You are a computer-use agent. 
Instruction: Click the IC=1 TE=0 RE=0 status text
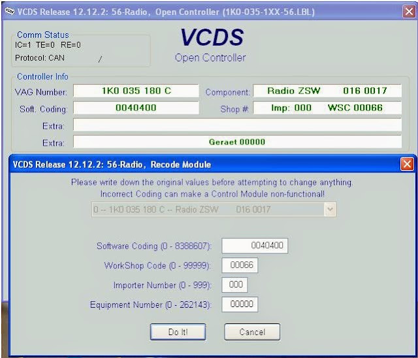pyautogui.click(x=48, y=45)
